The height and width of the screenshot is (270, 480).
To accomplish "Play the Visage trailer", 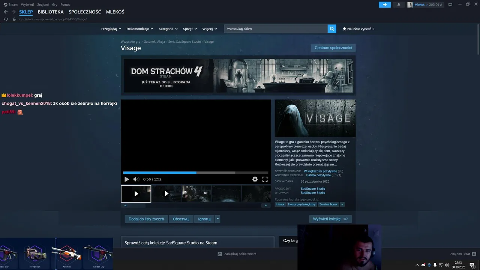I will coord(127,179).
